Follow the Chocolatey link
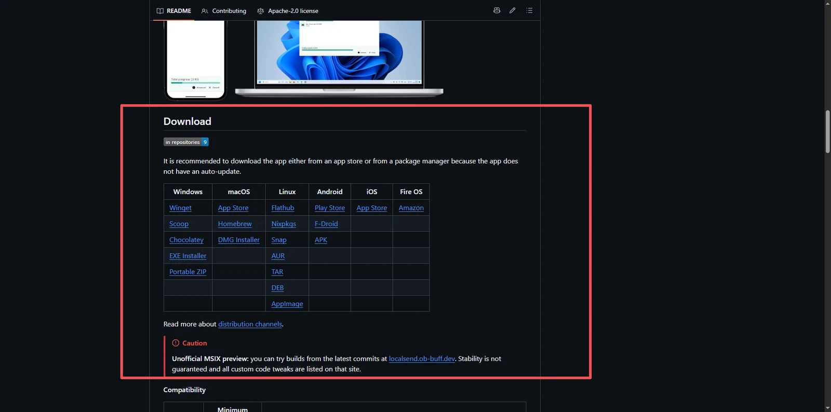Screen dimensions: 831x412 pyautogui.click(x=186, y=240)
